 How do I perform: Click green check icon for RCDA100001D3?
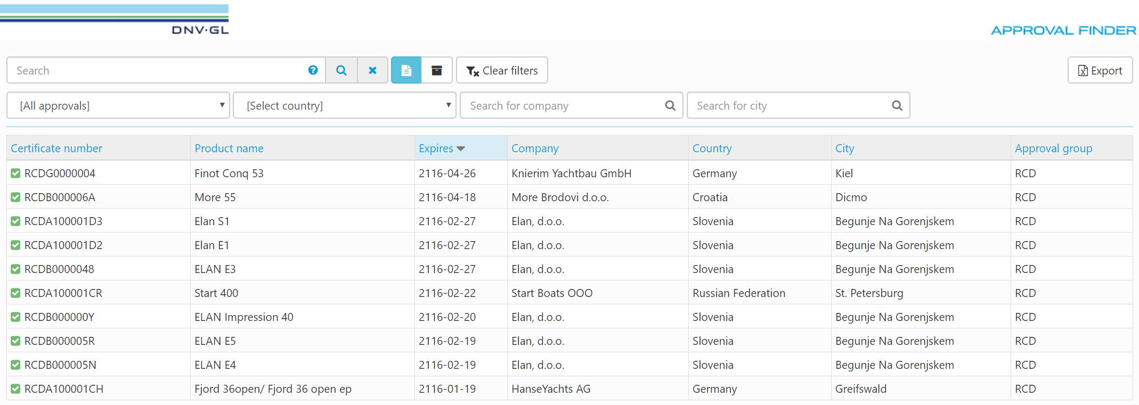tap(15, 221)
